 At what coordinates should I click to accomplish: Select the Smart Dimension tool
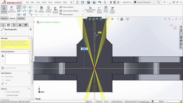click(x=12, y=9)
